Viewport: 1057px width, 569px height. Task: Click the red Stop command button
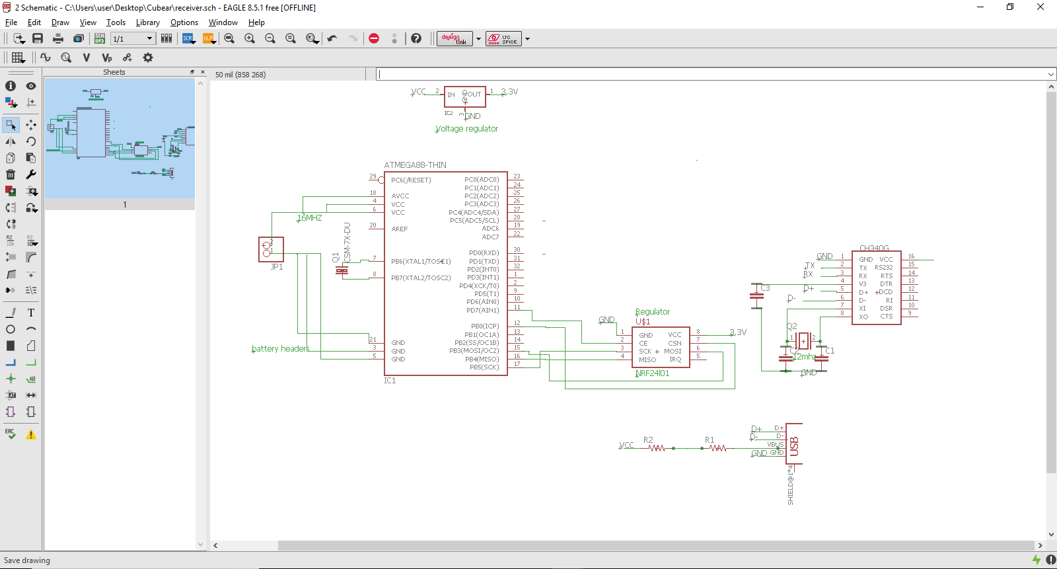pos(374,39)
